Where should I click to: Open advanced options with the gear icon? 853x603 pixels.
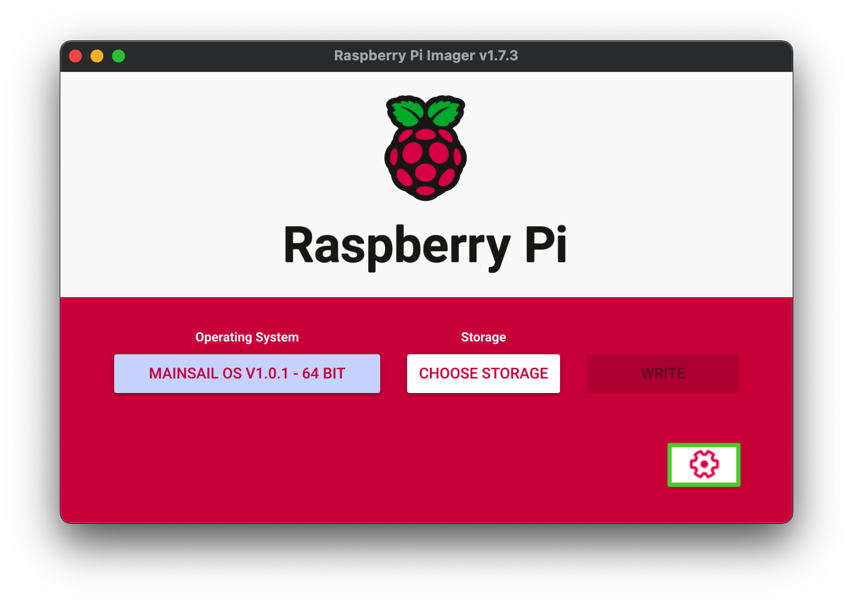pyautogui.click(x=704, y=464)
